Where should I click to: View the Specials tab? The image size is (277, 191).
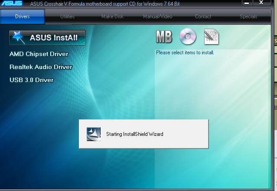click(x=248, y=16)
